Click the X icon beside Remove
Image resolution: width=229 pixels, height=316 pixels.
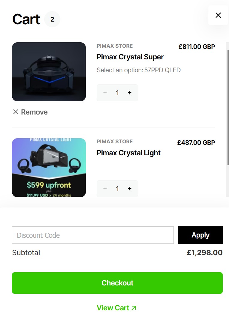(16, 112)
